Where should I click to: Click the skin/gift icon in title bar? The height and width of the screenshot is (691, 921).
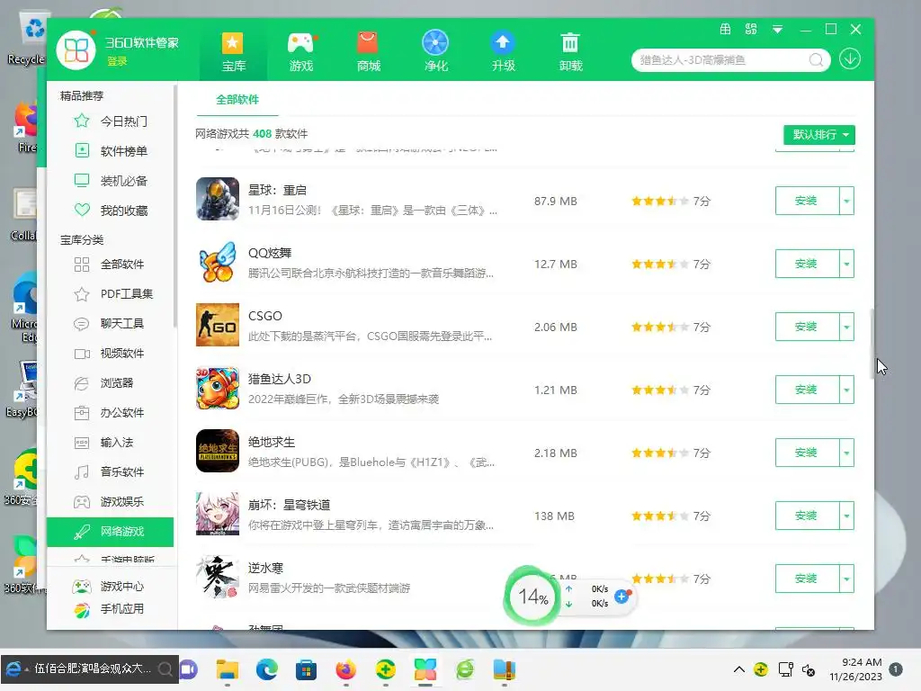[x=726, y=30]
